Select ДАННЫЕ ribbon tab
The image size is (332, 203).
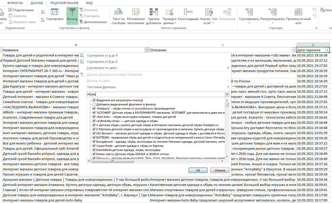37,3
